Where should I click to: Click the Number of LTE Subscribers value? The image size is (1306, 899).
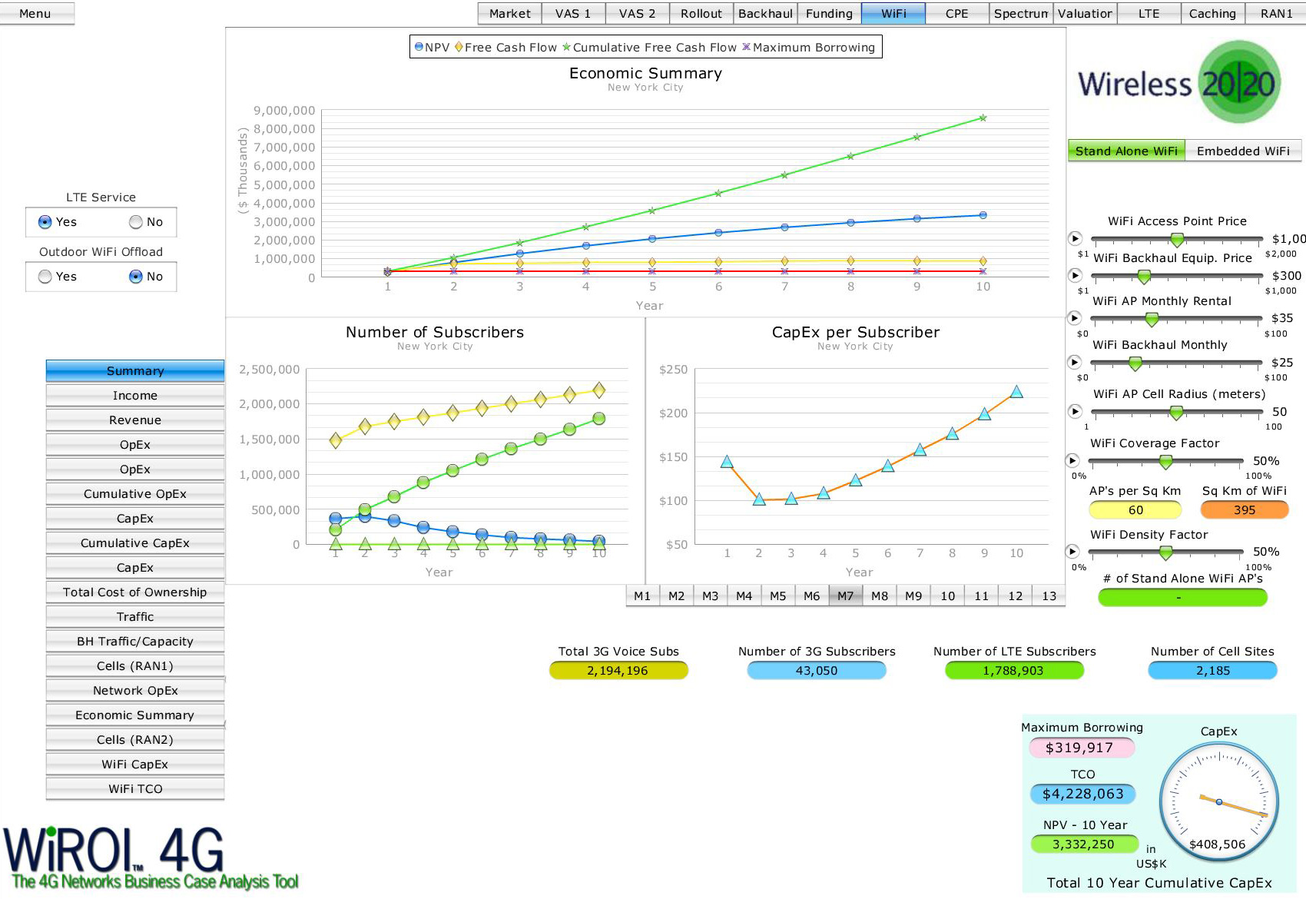[x=1014, y=671]
